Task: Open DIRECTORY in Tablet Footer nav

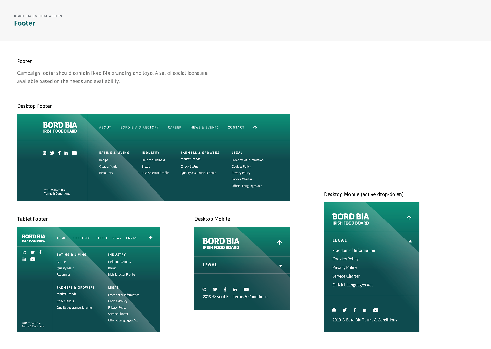Action: pyautogui.click(x=81, y=238)
